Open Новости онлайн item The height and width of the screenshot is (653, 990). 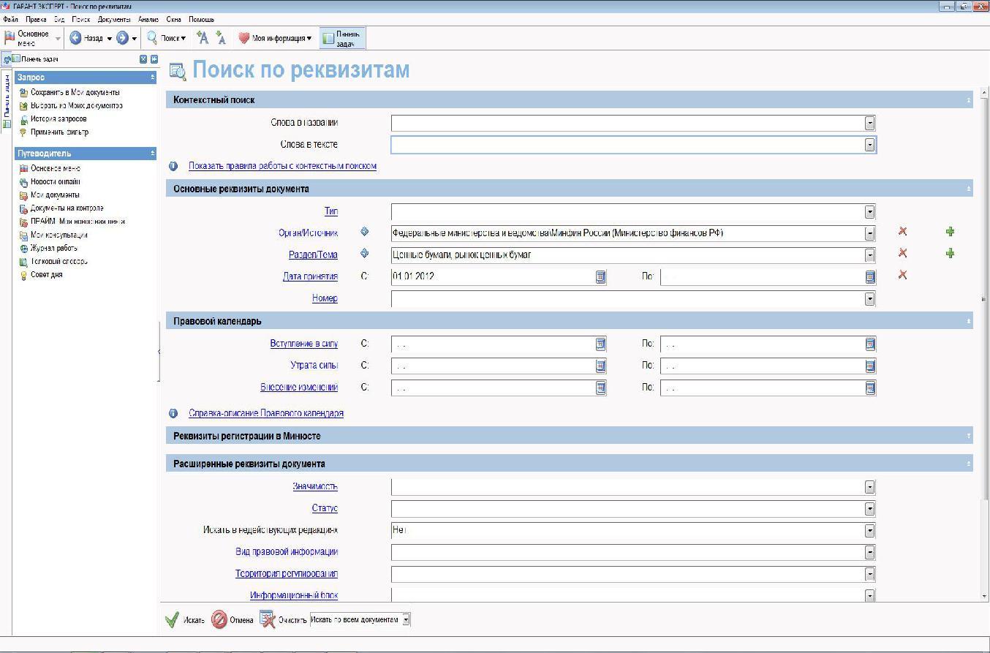[50, 182]
